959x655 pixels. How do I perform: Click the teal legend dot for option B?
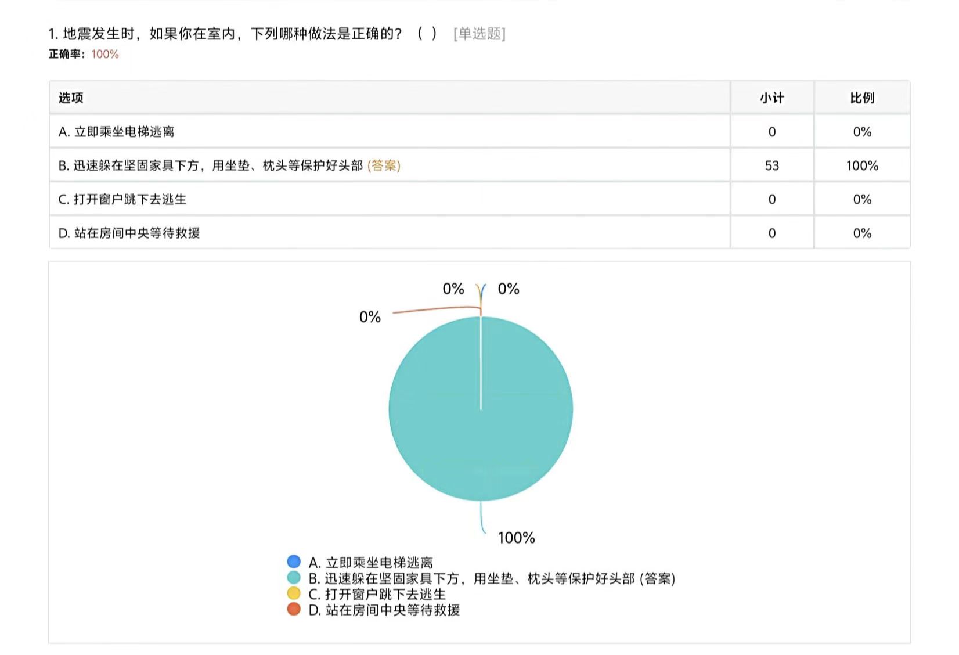pos(294,578)
